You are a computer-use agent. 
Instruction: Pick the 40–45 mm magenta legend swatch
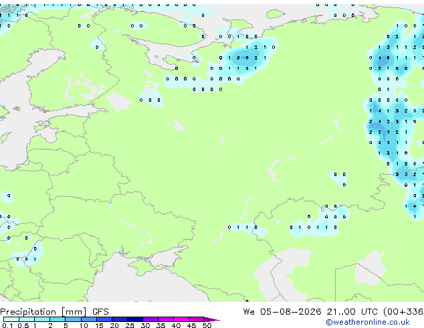(x=181, y=319)
